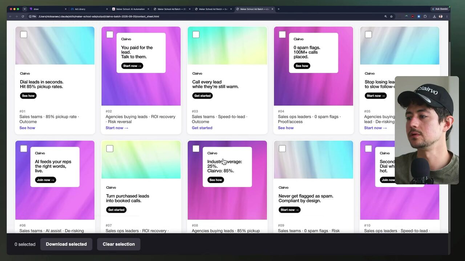Image resolution: width=465 pixels, height=261 pixels.
Task: Click the Clear selection button
Action: click(x=119, y=244)
